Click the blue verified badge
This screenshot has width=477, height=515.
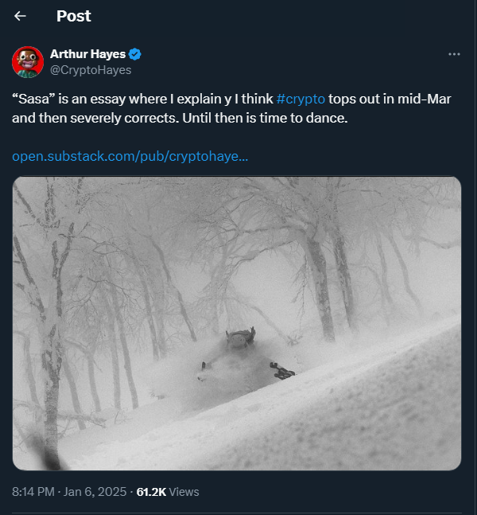tap(135, 54)
